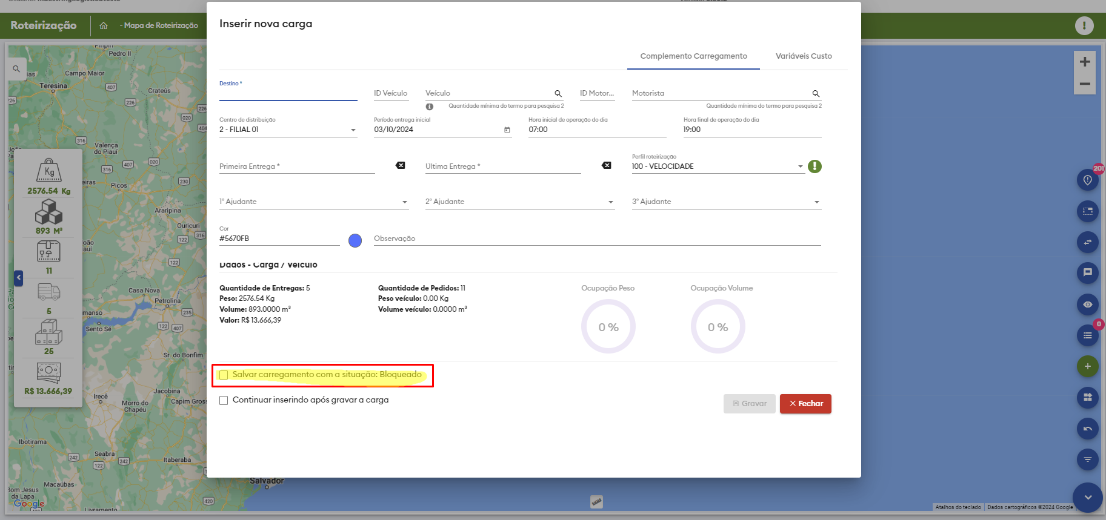Check Continuar inserindo após gravar a carga
This screenshot has width=1106, height=520.
pos(224,400)
